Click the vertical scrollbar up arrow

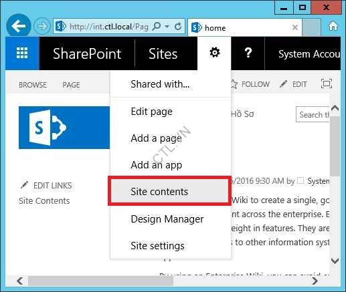(335, 108)
